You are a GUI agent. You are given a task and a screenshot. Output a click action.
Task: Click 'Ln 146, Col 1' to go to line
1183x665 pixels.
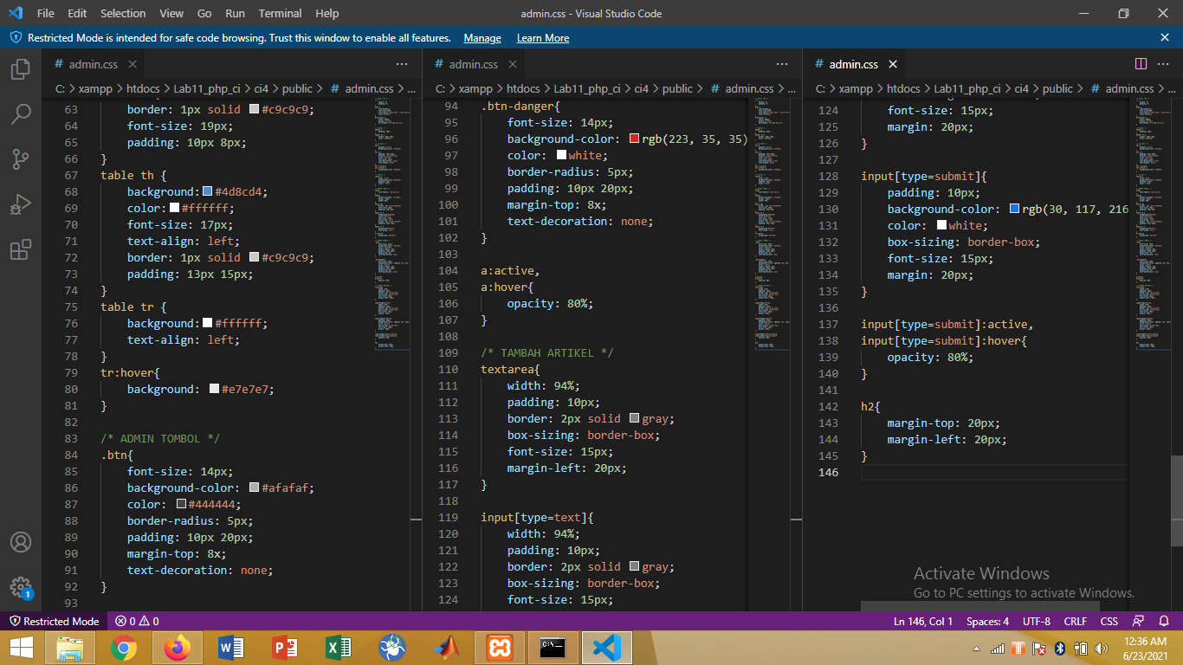click(922, 621)
